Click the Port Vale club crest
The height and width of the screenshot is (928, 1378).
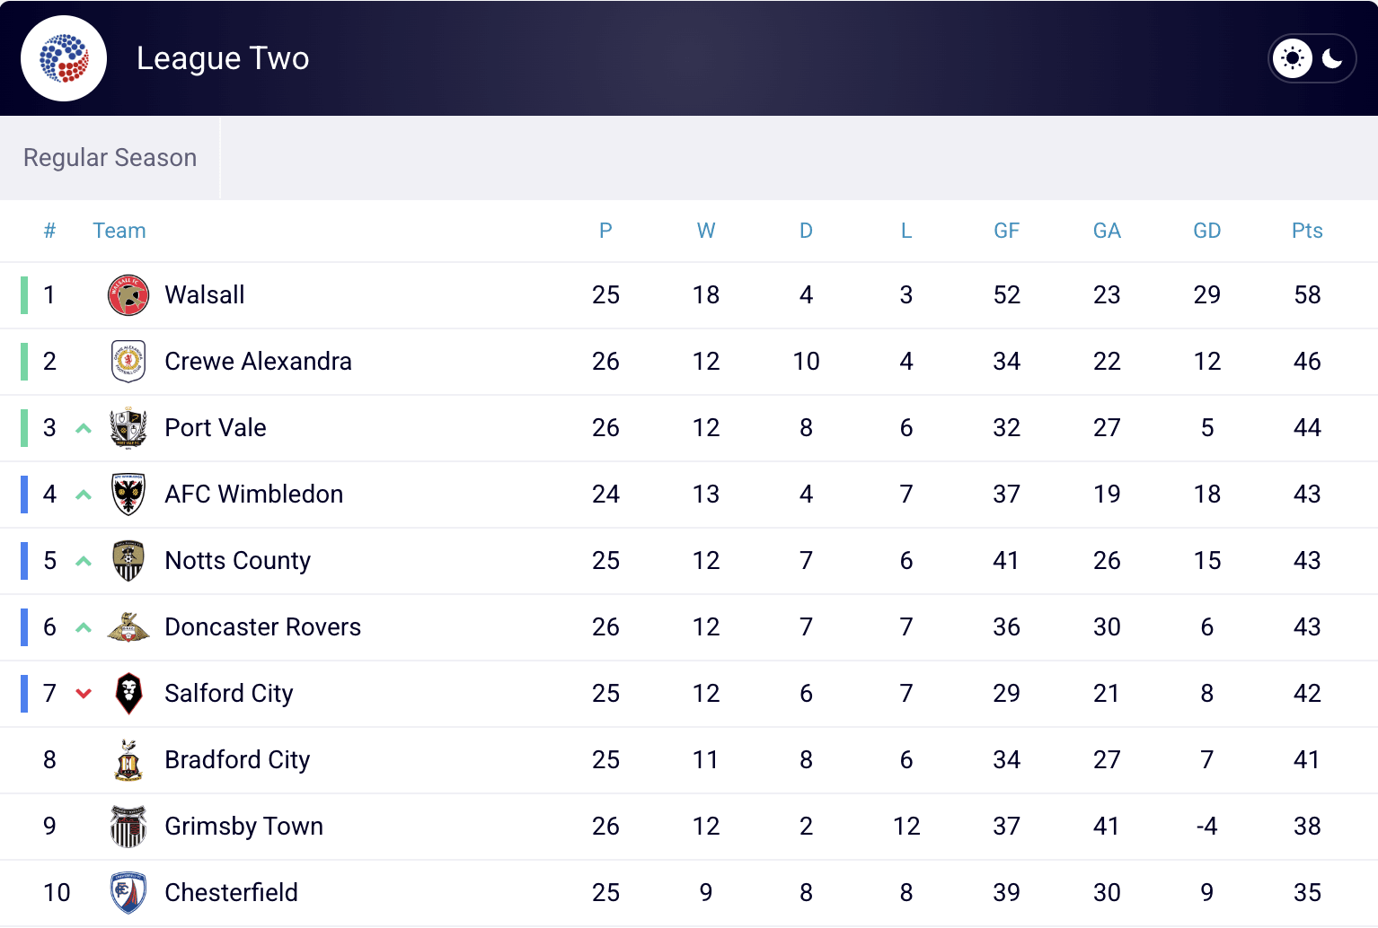tap(128, 428)
